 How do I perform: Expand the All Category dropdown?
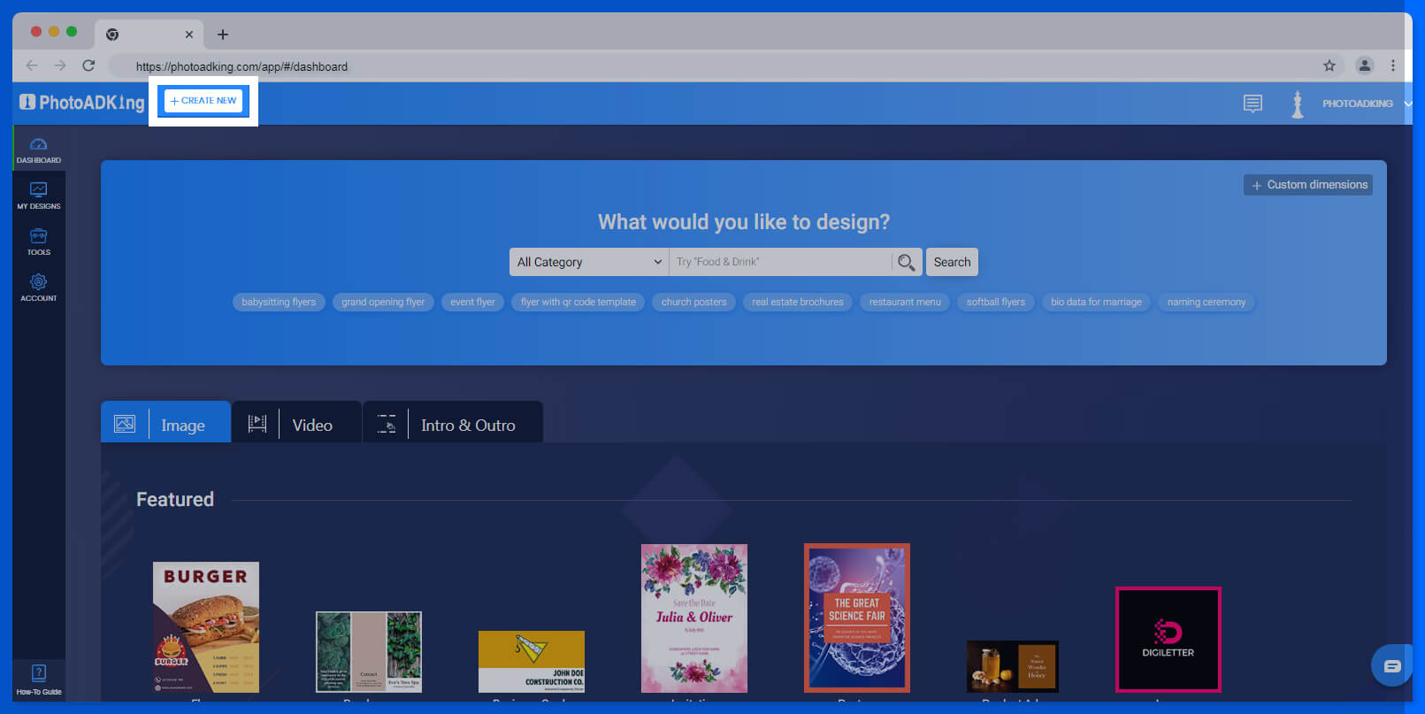(x=588, y=262)
